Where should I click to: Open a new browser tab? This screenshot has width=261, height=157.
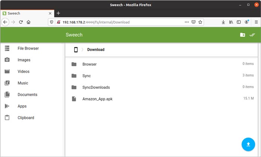(58, 13)
